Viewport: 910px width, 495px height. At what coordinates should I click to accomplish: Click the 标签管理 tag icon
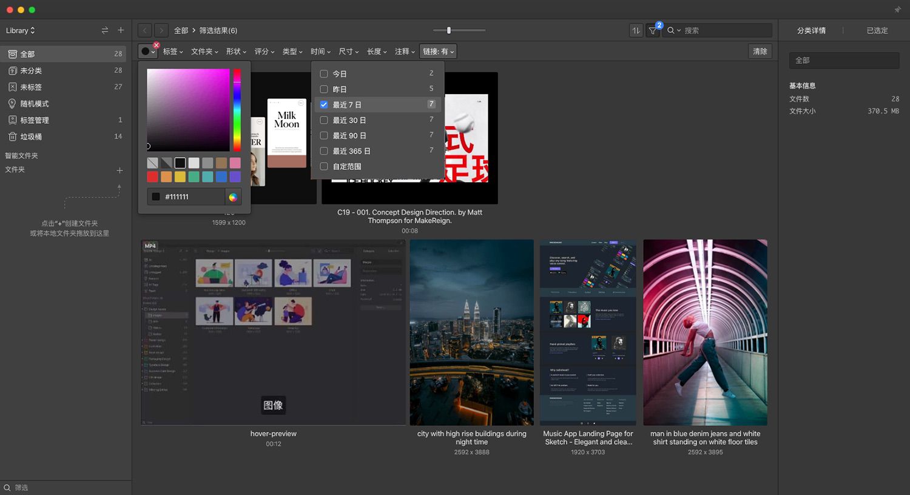12,120
